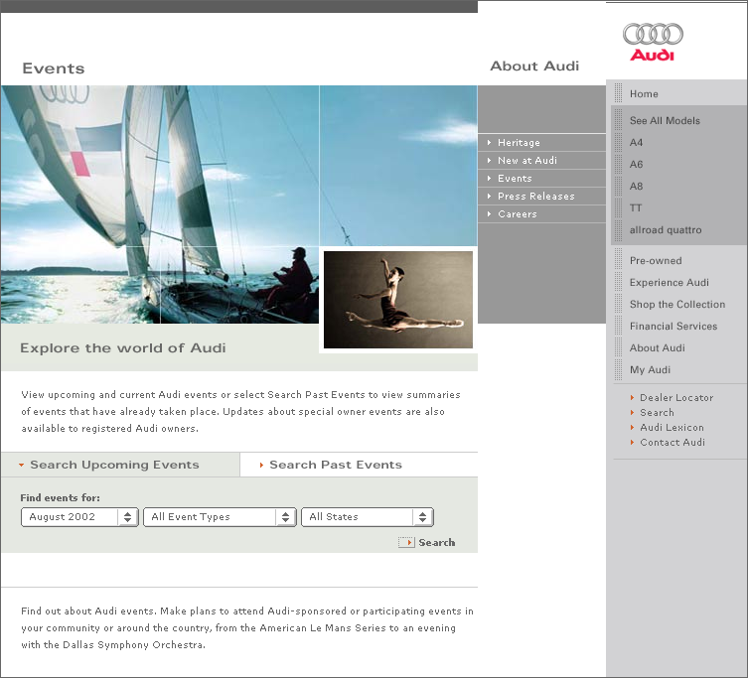The image size is (748, 678).
Task: Click the Events page heading
Action: click(x=54, y=68)
